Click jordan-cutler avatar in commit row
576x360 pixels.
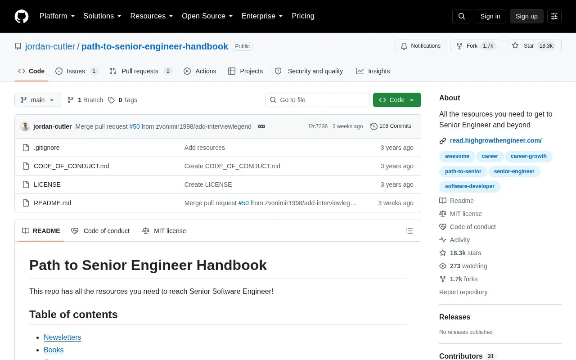[25, 126]
